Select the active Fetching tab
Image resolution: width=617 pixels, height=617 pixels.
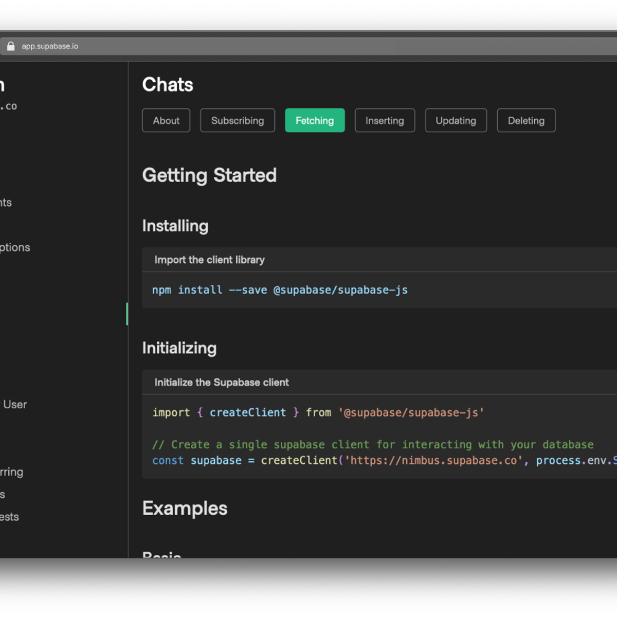coord(315,120)
